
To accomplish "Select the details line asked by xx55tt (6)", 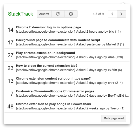I will coord(69,70).
